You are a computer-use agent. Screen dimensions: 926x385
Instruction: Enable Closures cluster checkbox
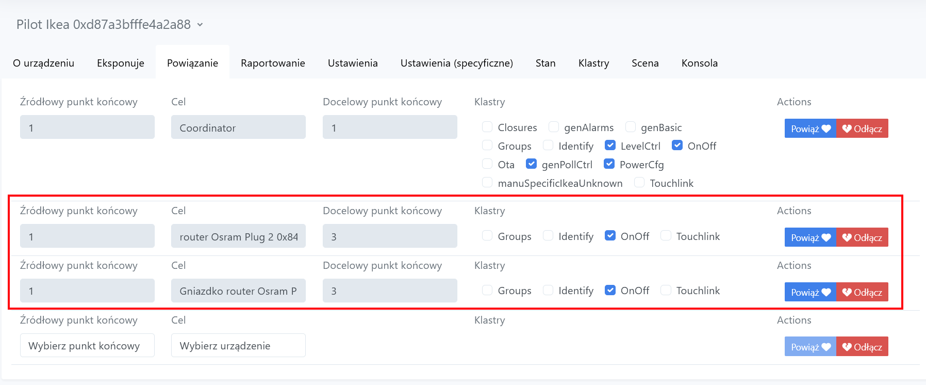(x=487, y=127)
